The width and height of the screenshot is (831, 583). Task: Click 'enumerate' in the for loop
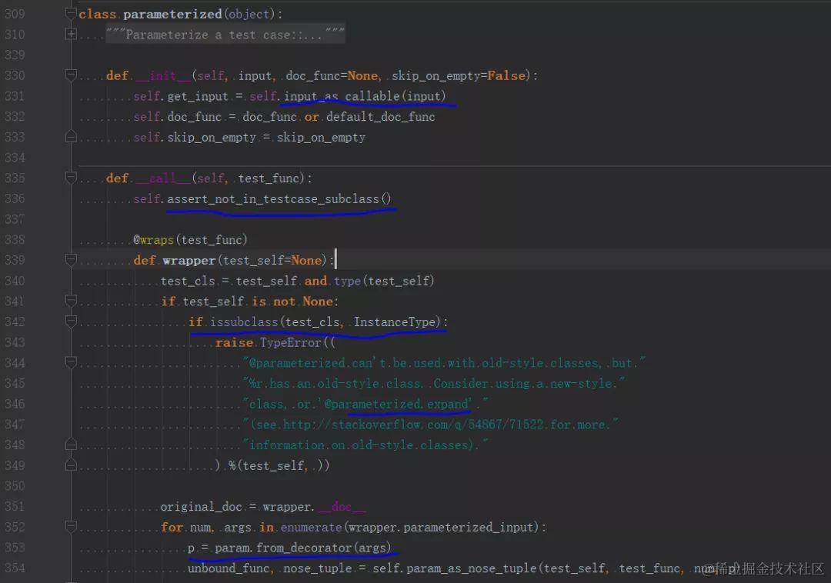tap(311, 528)
